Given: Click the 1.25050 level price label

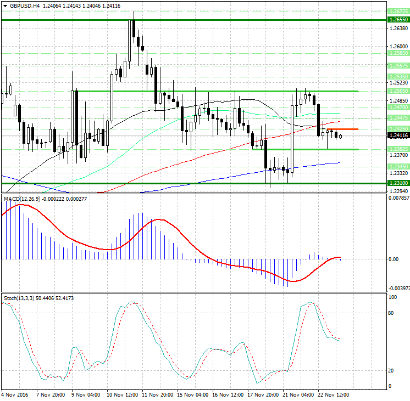Looking at the screenshot, I should [x=398, y=91].
